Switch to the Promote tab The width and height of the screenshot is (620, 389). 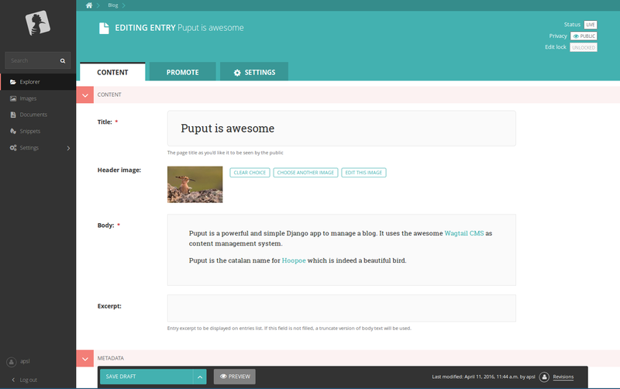[182, 72]
